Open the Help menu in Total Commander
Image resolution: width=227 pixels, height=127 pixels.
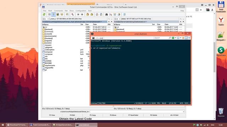(182, 11)
